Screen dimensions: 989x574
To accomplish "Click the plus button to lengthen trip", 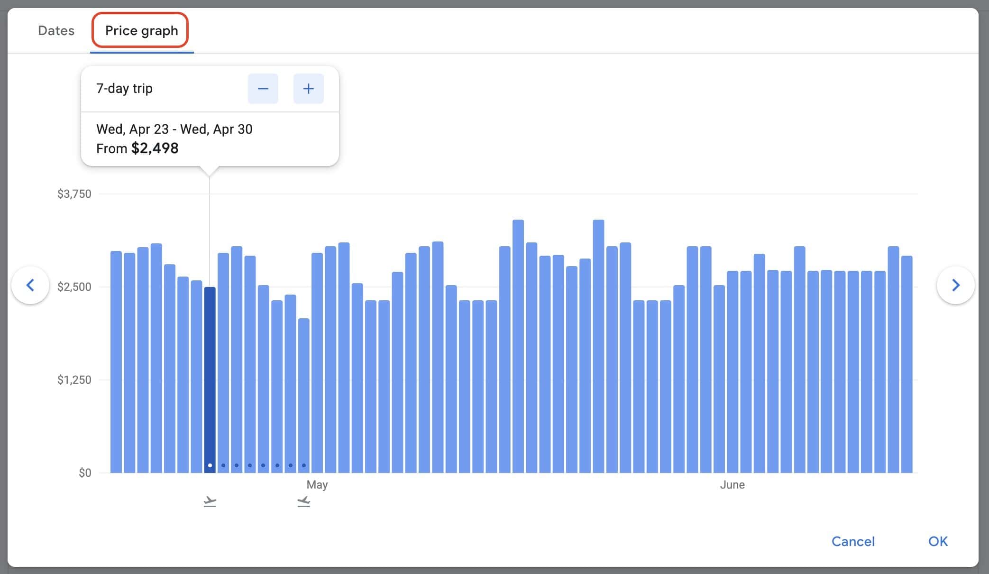I will [x=308, y=89].
